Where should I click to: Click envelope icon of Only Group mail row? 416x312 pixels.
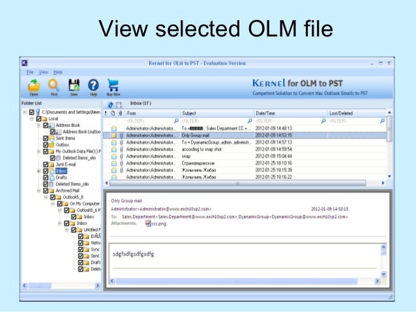click(x=114, y=135)
